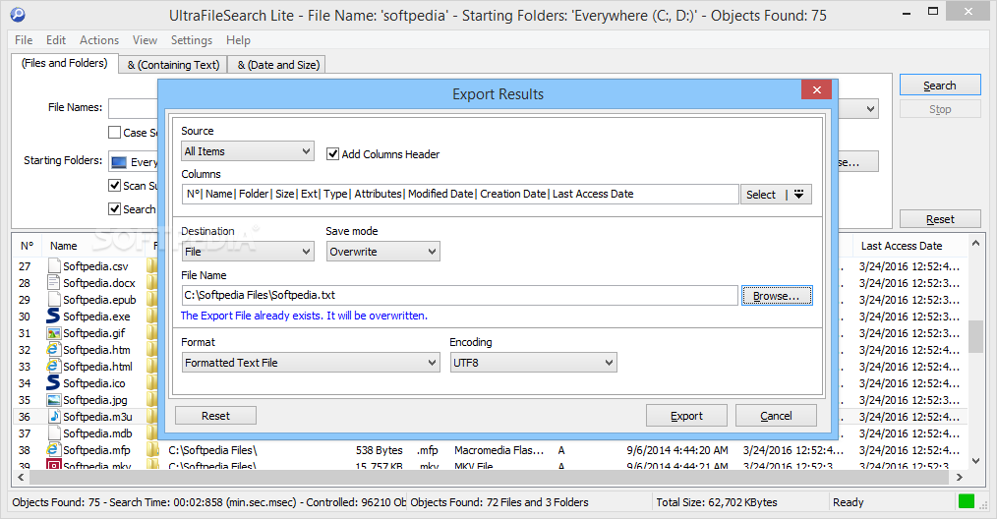Click the Softpedia.ico S icon
Image resolution: width=997 pixels, height=519 pixels.
[53, 382]
